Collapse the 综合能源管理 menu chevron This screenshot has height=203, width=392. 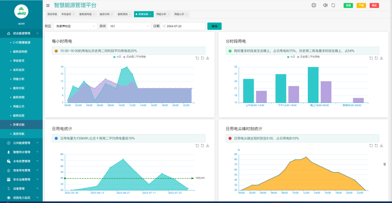click(x=37, y=33)
